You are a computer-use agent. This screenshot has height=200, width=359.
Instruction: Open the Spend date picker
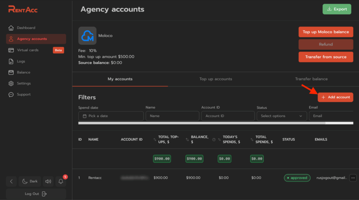pos(111,116)
